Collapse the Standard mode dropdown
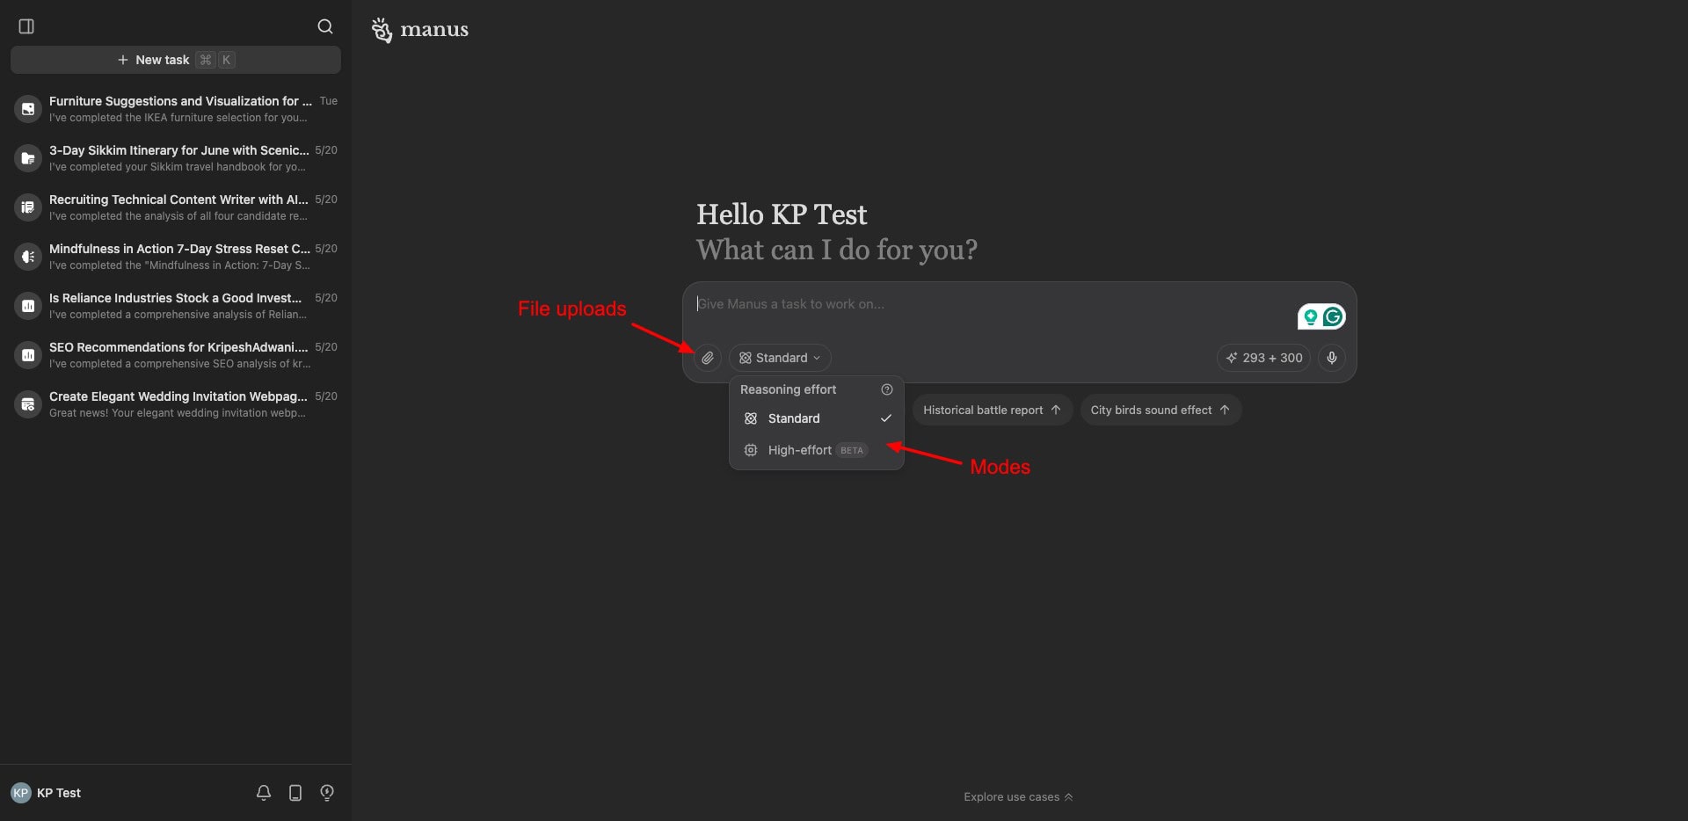Screen dimensions: 1688x821 tap(780, 358)
